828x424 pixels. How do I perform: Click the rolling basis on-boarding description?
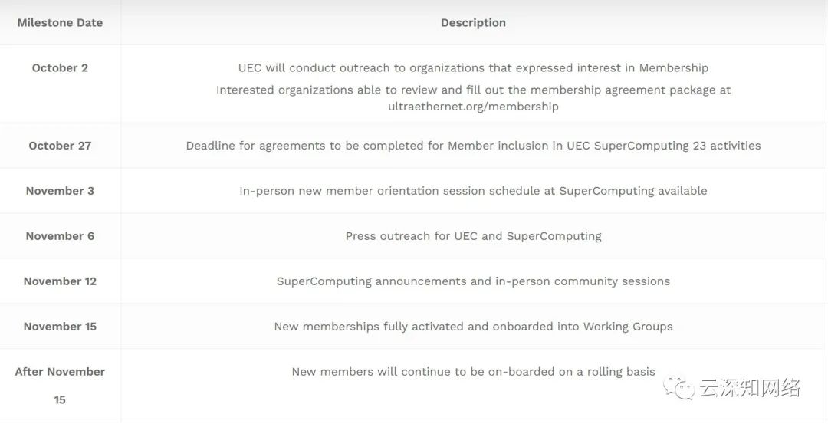[473, 372]
